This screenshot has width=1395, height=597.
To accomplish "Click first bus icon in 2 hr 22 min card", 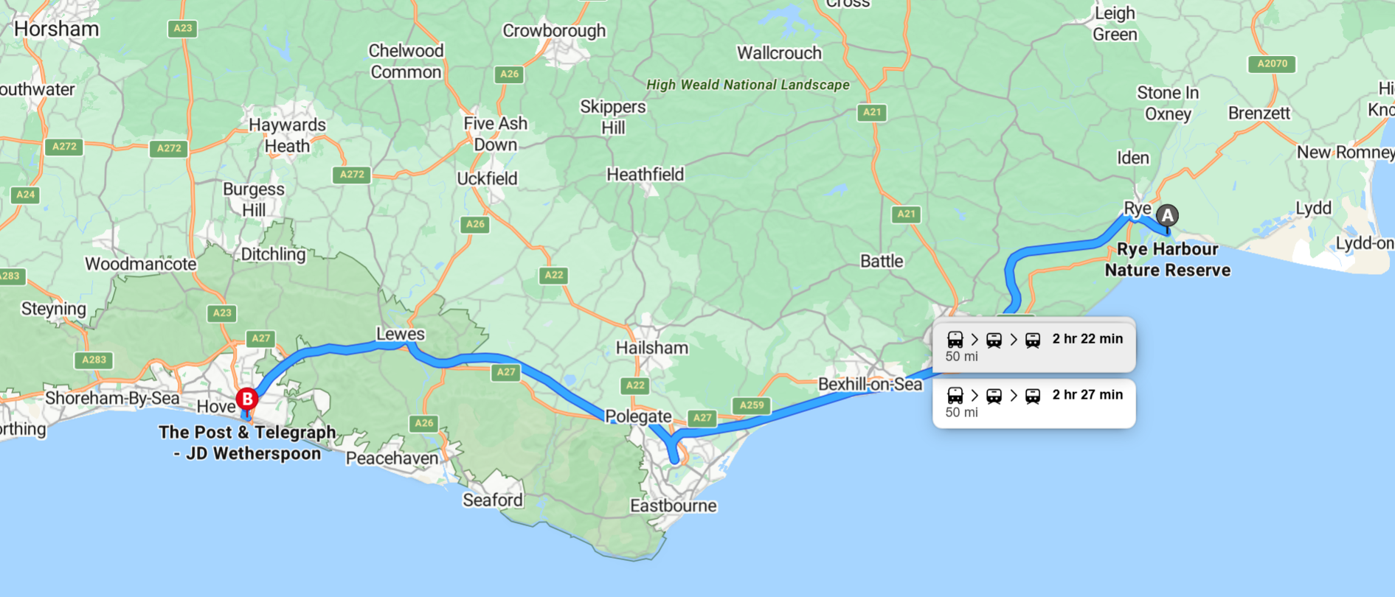I will point(955,339).
